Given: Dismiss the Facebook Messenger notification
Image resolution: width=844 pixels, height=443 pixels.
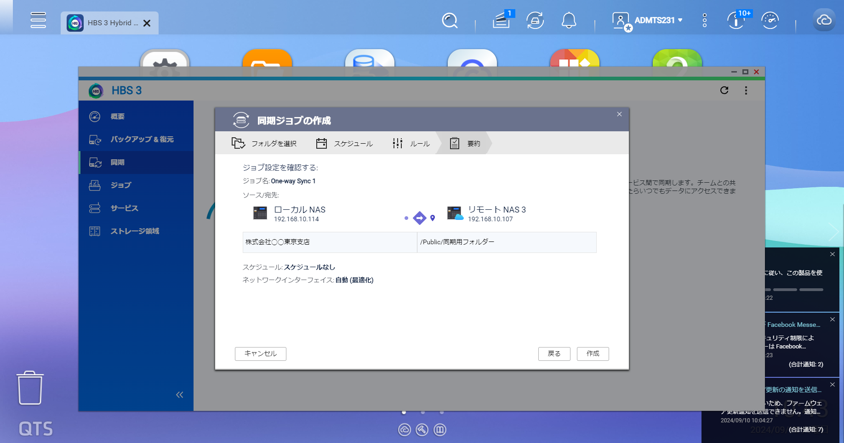Looking at the screenshot, I should tap(833, 319).
